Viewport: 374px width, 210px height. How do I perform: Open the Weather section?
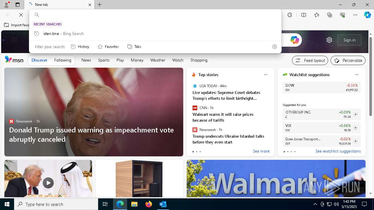click(x=158, y=60)
